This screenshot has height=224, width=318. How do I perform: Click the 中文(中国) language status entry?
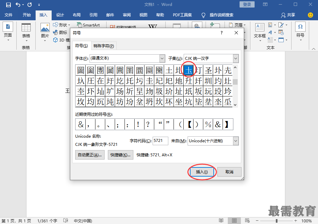[83, 221]
